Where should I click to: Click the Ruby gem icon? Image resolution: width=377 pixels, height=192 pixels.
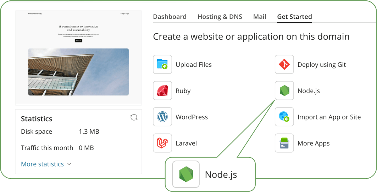coord(162,91)
